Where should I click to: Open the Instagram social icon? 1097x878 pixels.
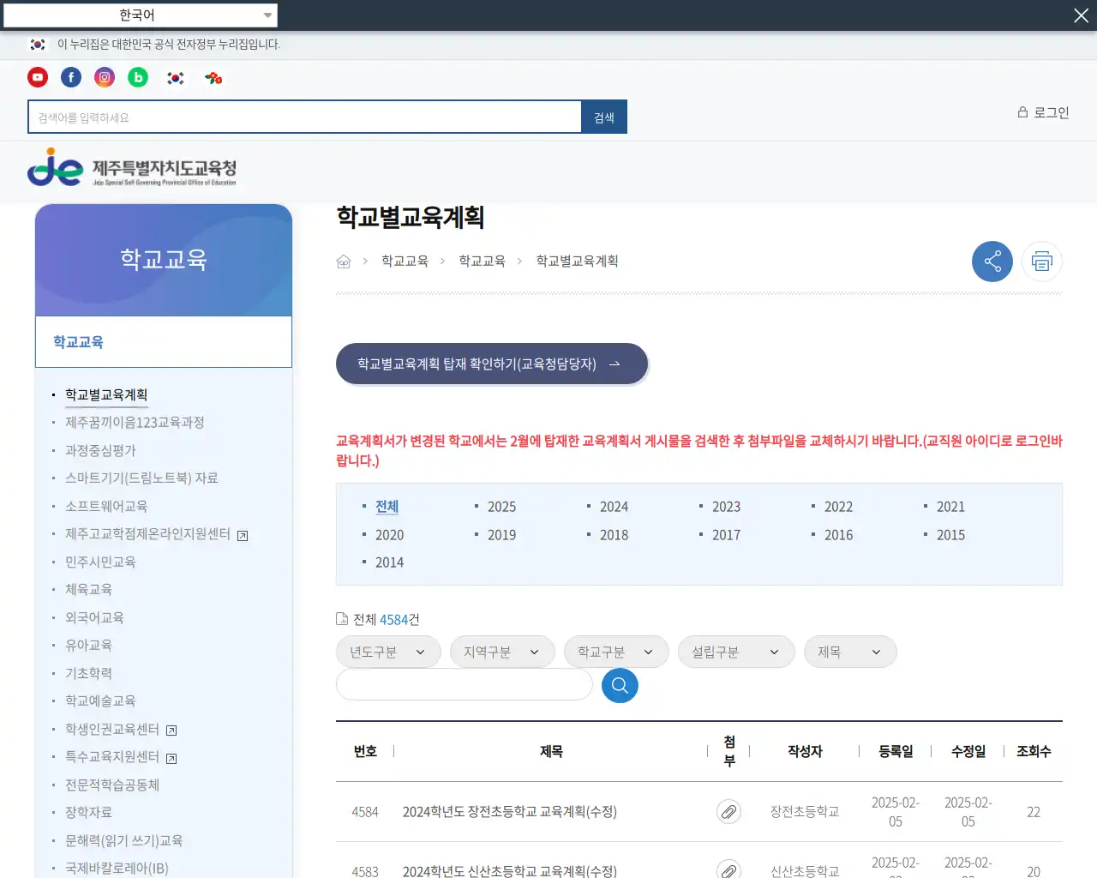105,77
